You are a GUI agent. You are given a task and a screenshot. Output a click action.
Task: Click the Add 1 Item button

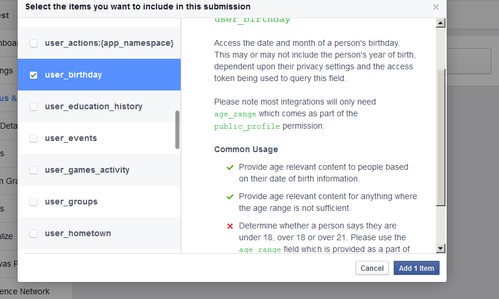[416, 268]
